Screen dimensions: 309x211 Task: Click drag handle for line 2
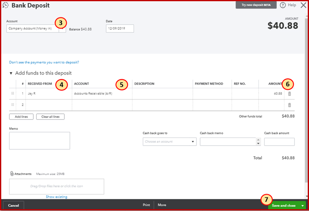[13, 105]
